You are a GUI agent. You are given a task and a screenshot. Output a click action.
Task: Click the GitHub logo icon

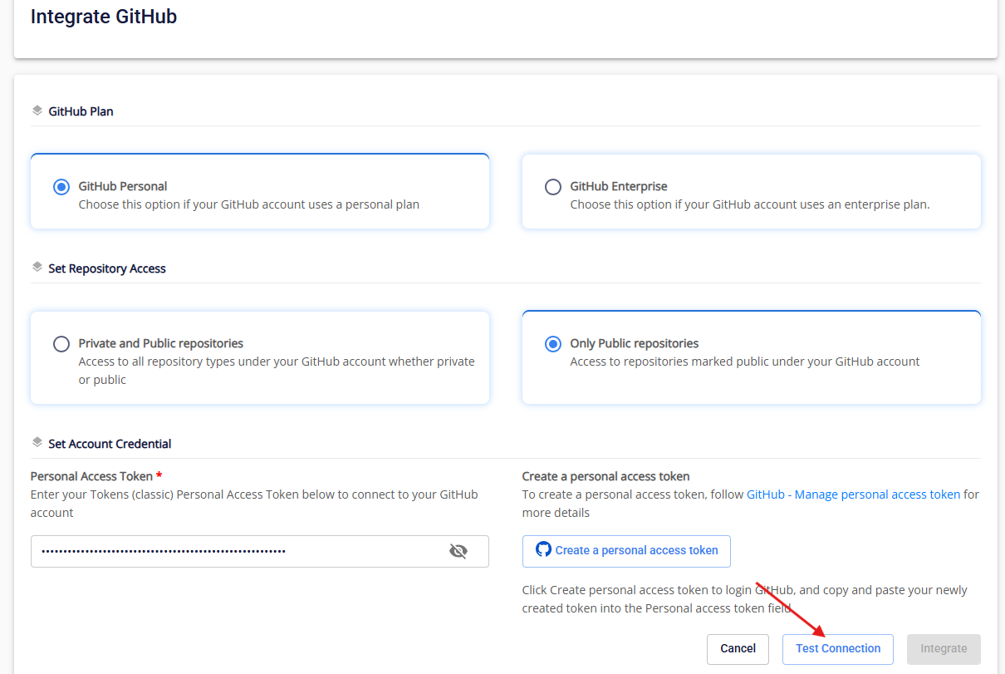(x=543, y=549)
